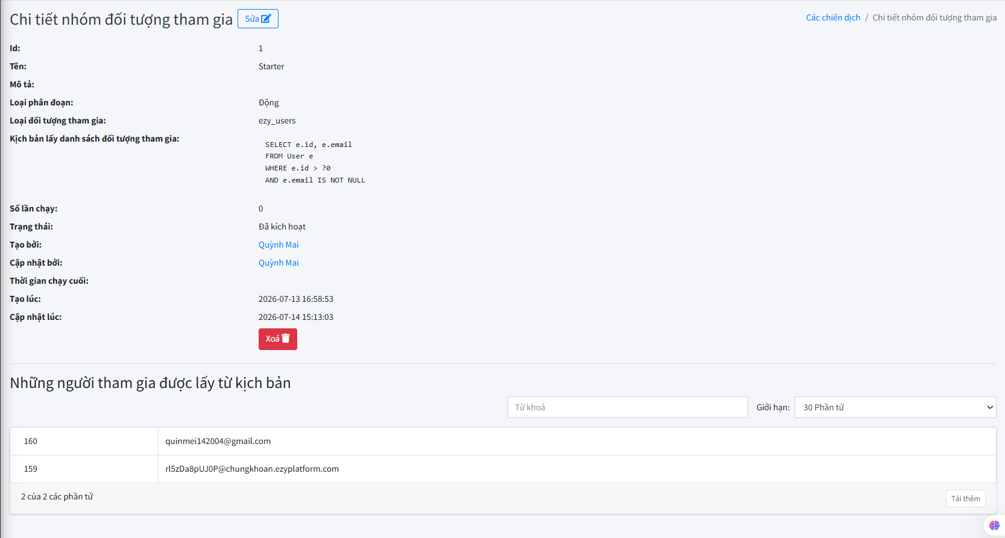Select row ID 160 cell
Image resolution: width=1005 pixels, height=538 pixels.
pyautogui.click(x=84, y=441)
